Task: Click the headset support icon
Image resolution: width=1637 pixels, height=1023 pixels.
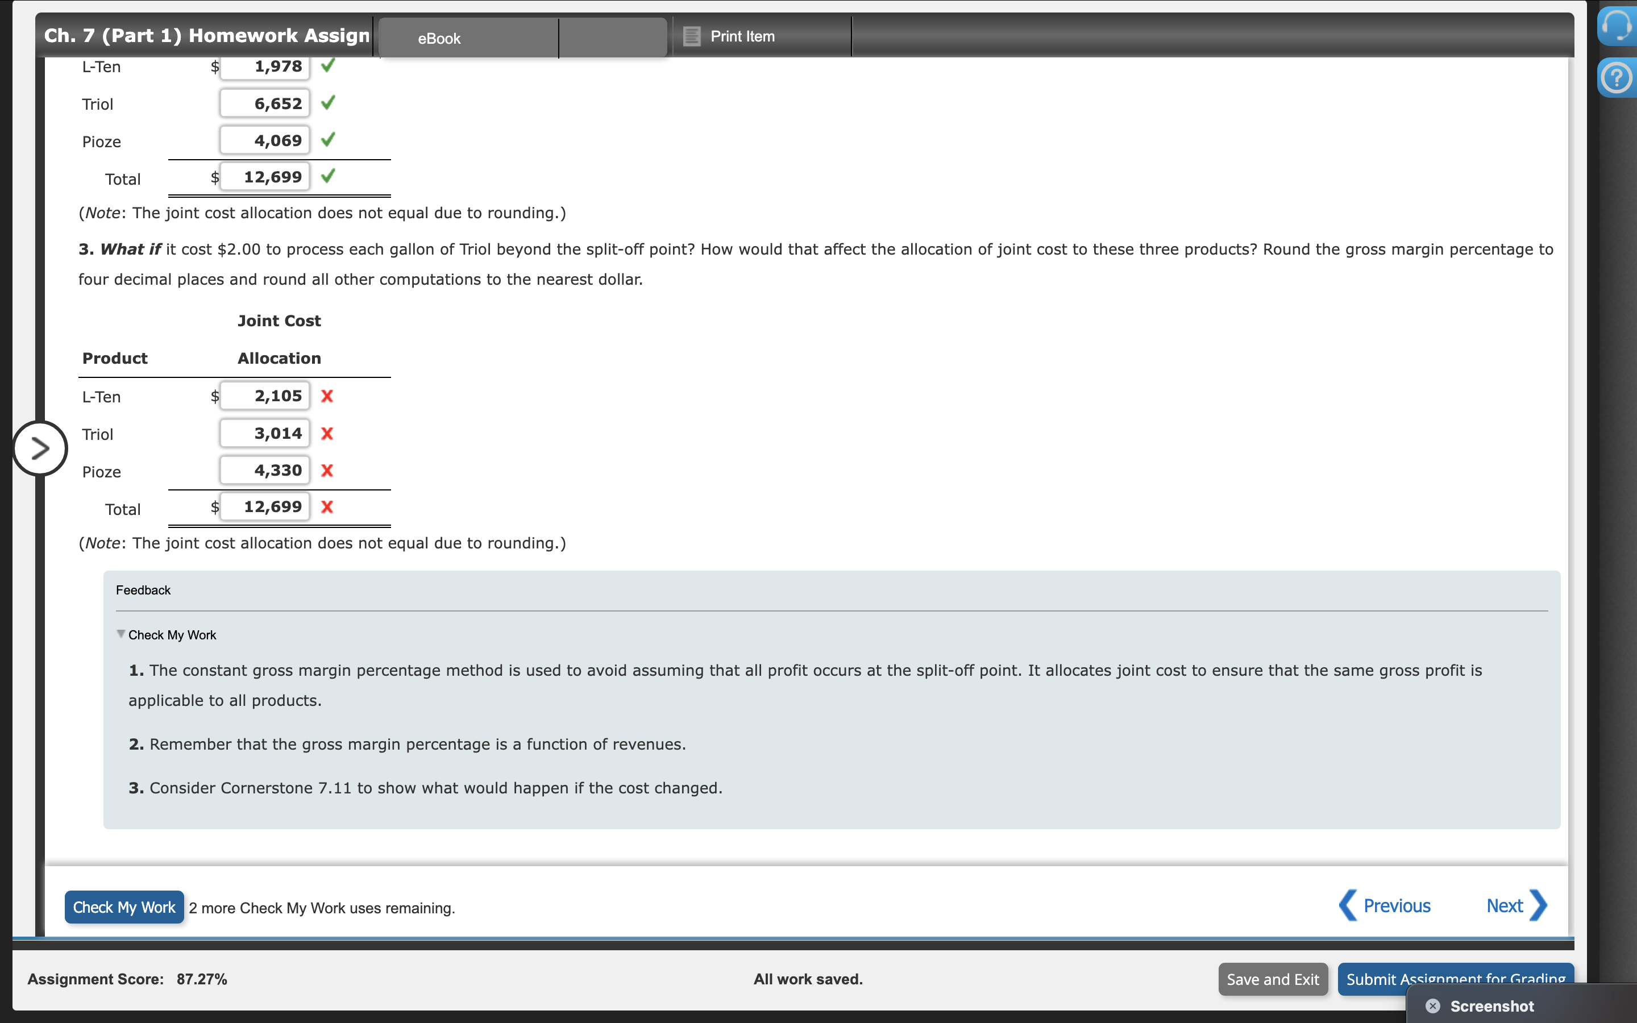Action: coord(1617,26)
